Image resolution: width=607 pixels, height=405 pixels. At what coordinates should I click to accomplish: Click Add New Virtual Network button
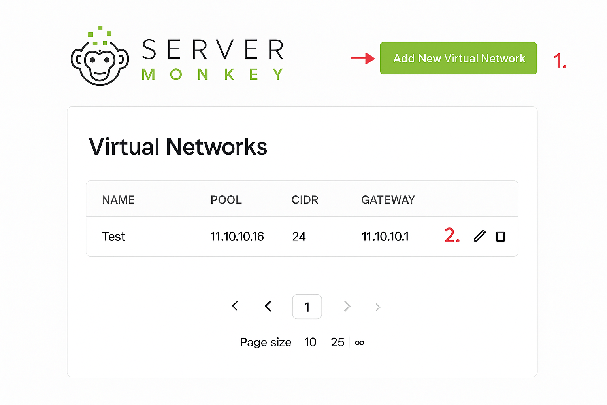click(458, 58)
